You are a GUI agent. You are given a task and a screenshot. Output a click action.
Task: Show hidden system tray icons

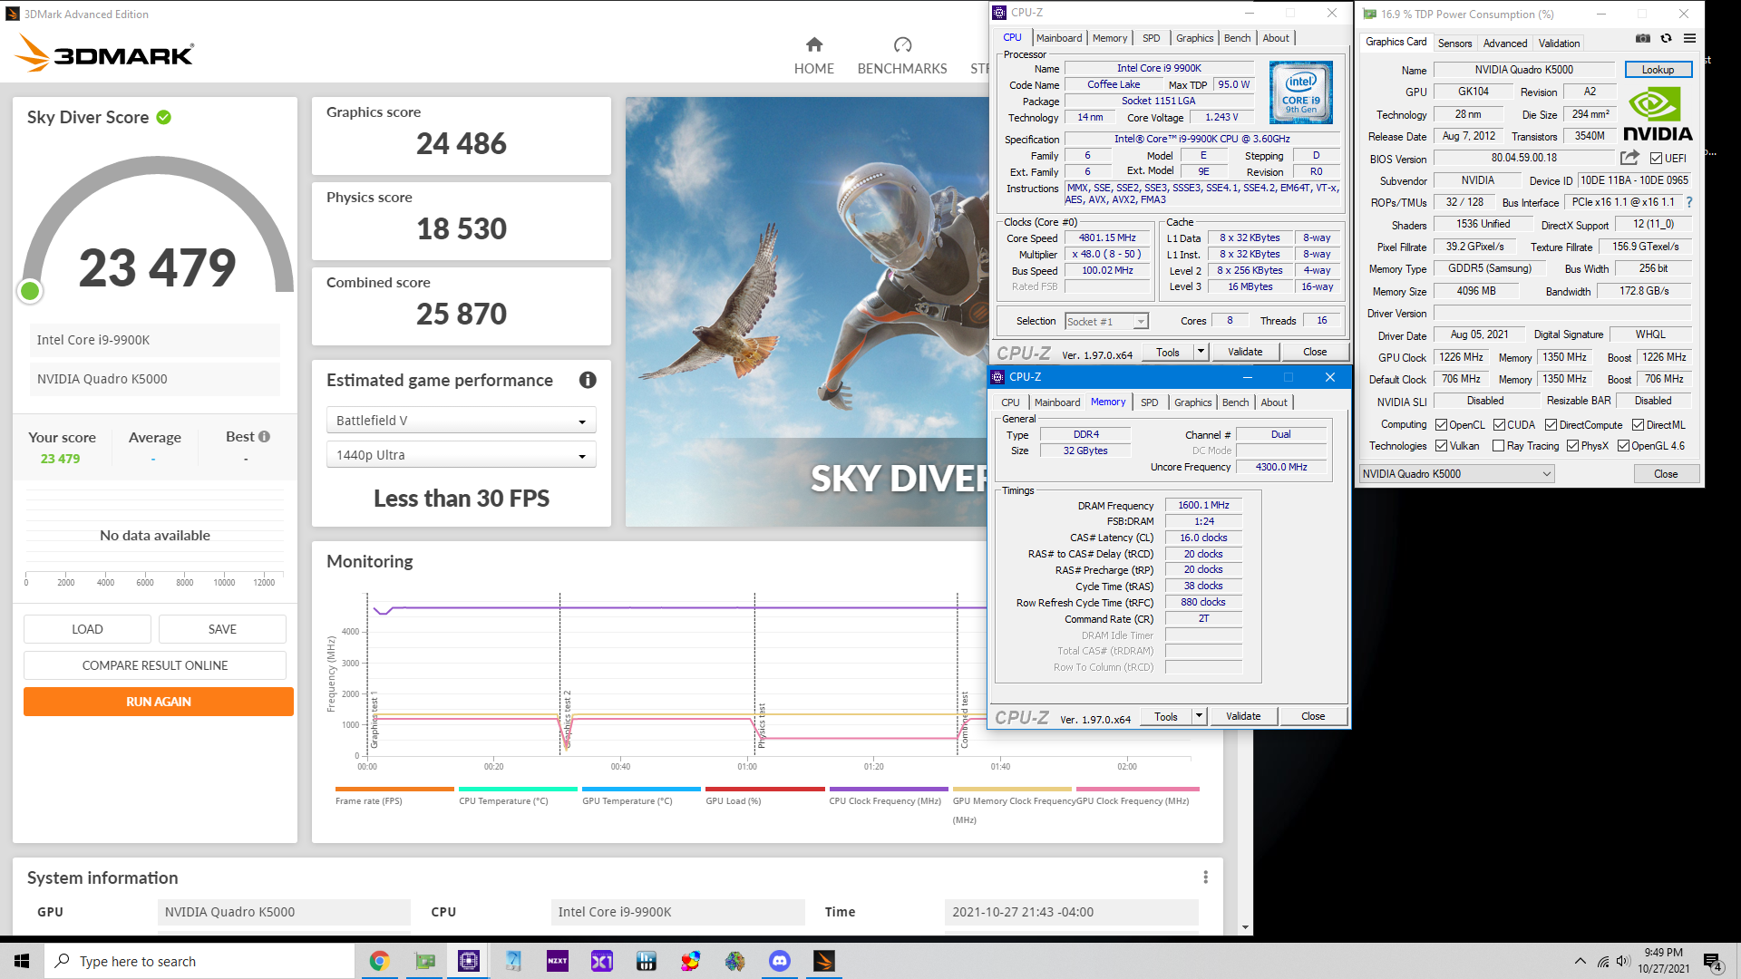1581,961
